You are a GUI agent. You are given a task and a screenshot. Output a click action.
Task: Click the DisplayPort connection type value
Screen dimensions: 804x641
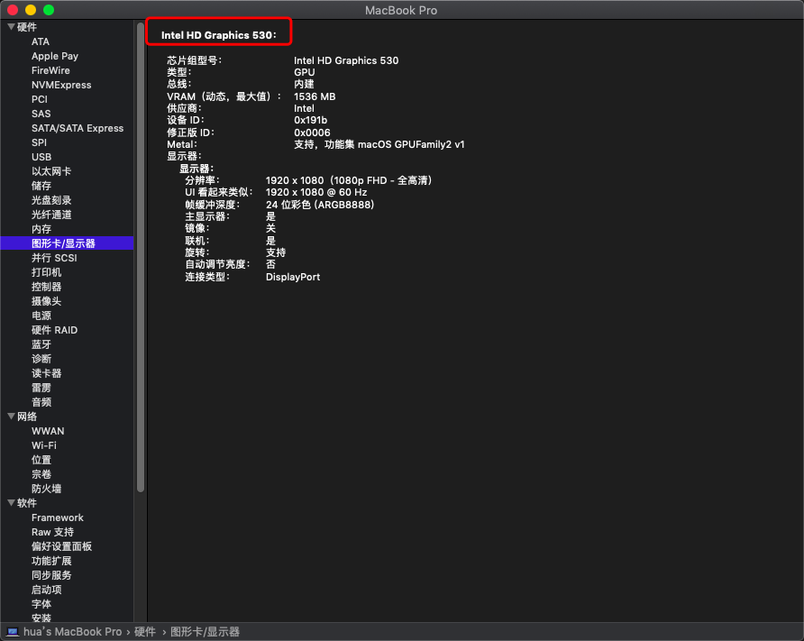293,277
